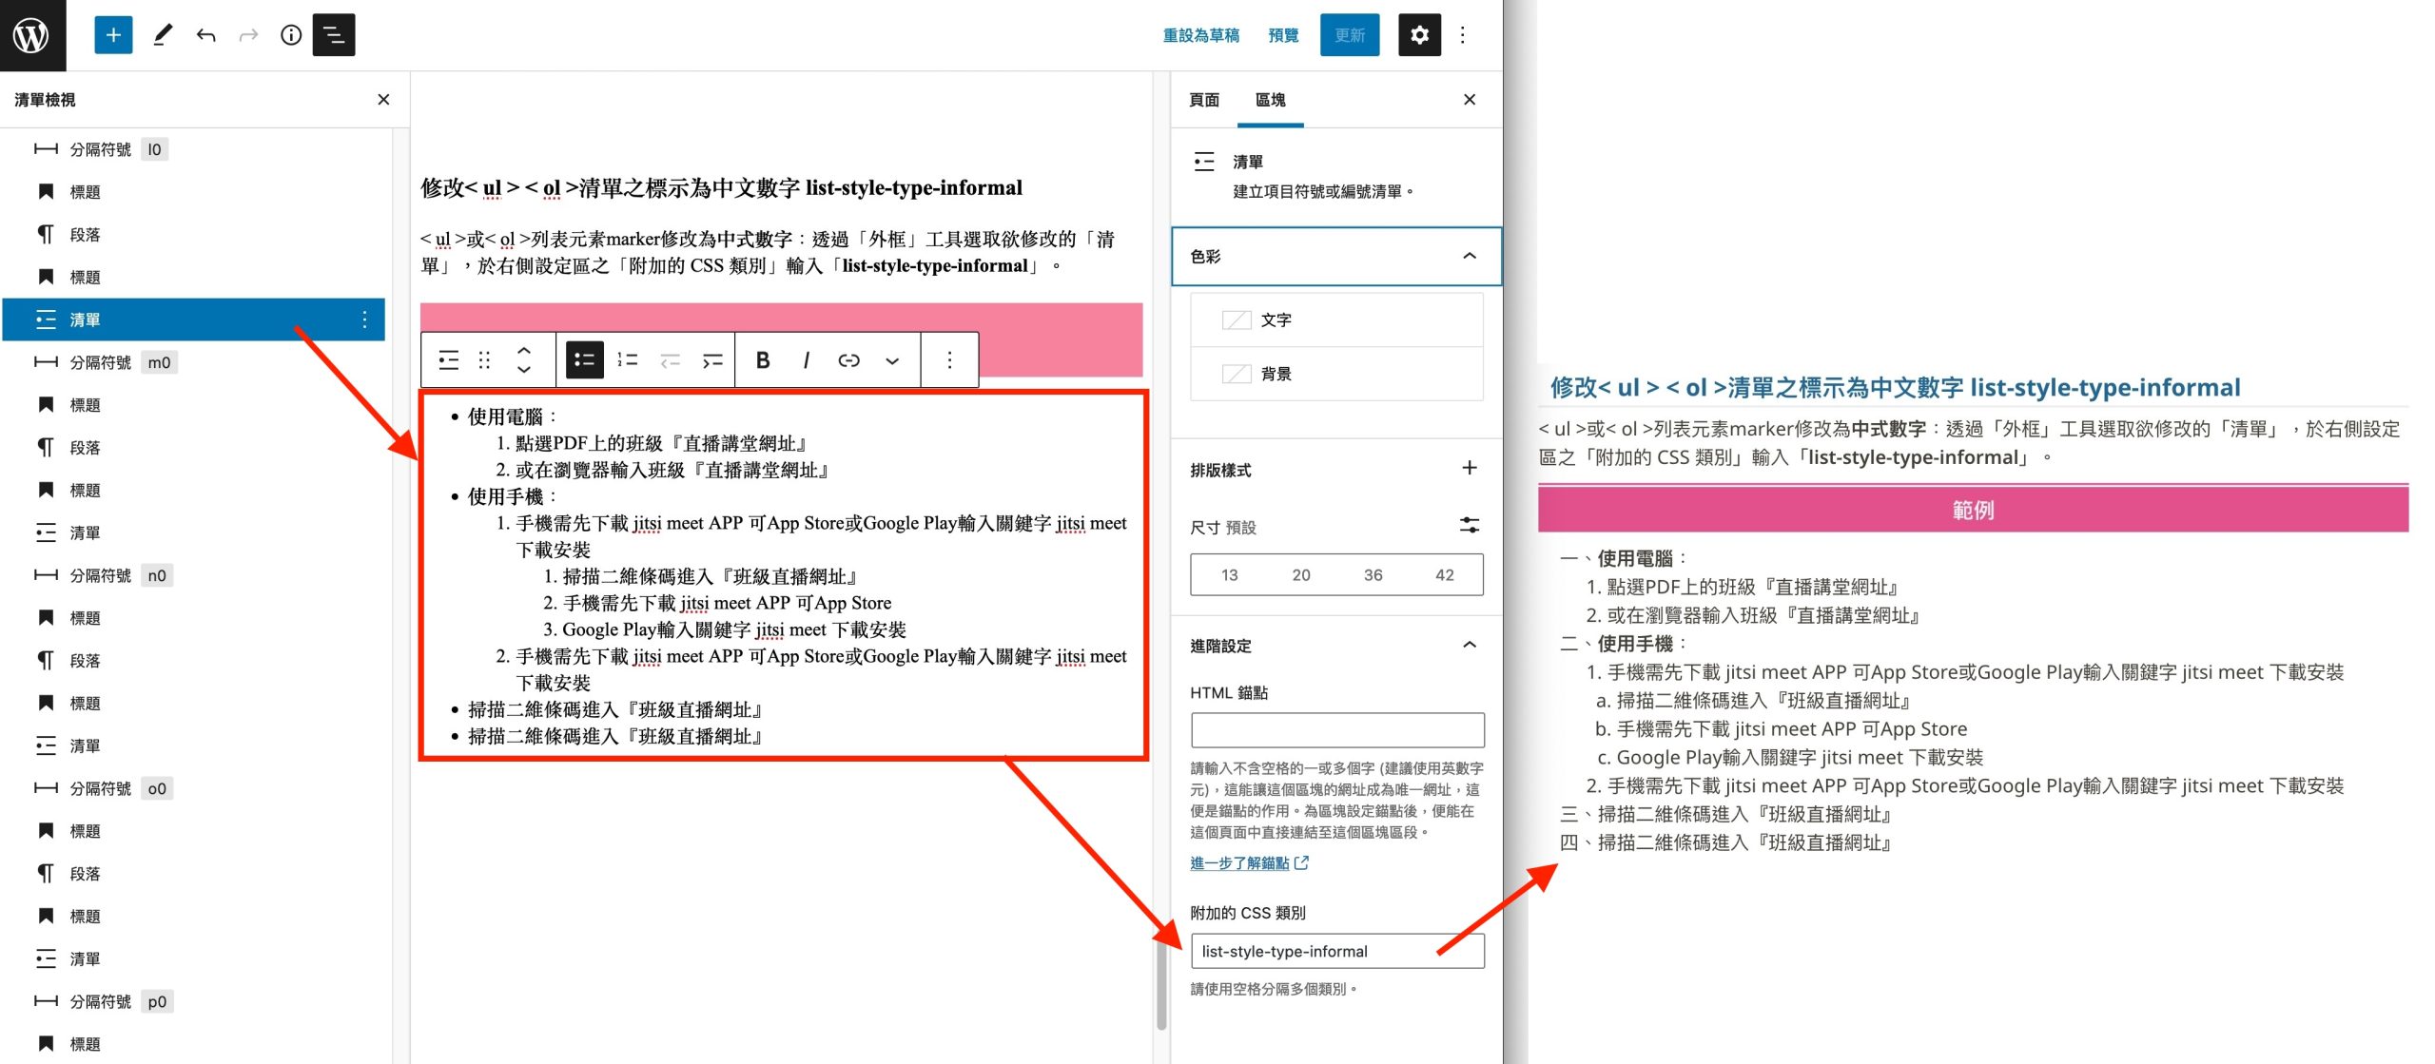The image size is (2435, 1064).
Task: Click the 預覽 preview link
Action: click(x=1283, y=35)
